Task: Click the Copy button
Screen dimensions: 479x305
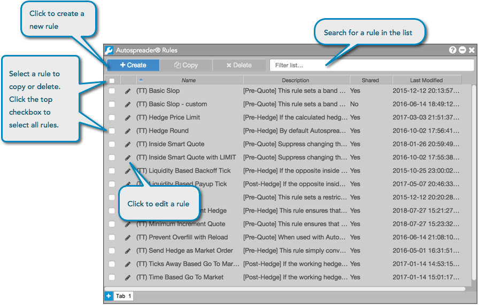Action: click(186, 65)
